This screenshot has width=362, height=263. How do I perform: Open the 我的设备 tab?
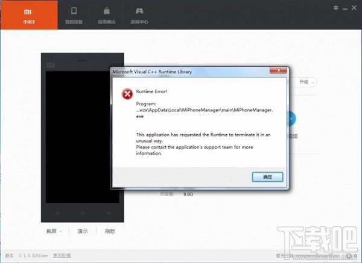pyautogui.click(x=74, y=16)
